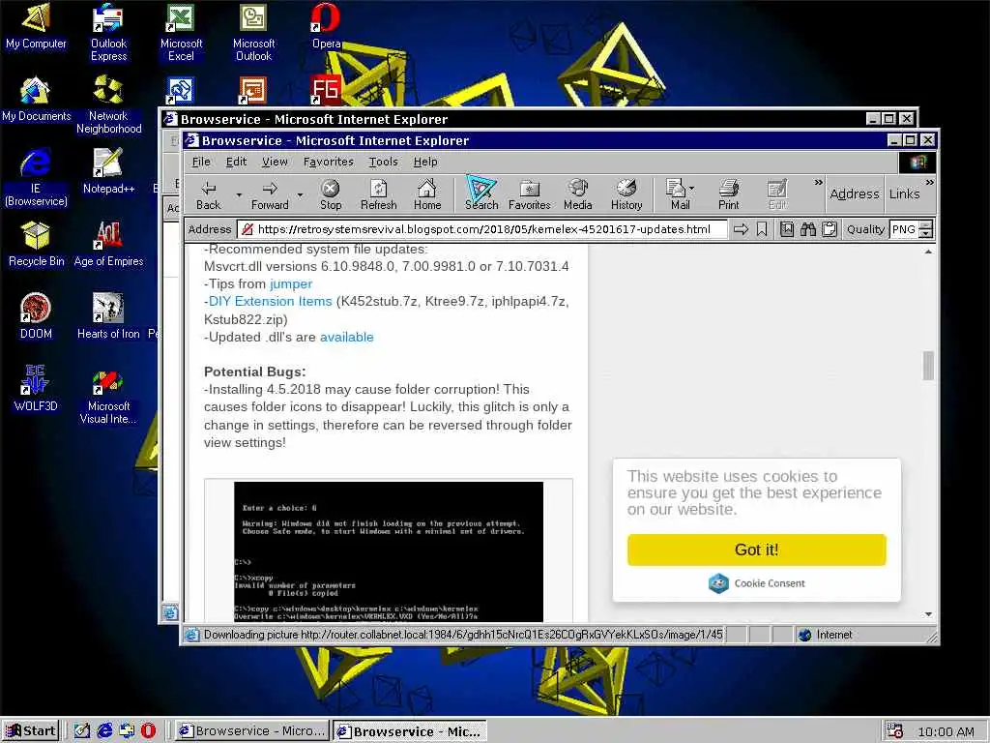Image resolution: width=990 pixels, height=743 pixels.
Task: Open the Start menu
Action: [x=31, y=731]
